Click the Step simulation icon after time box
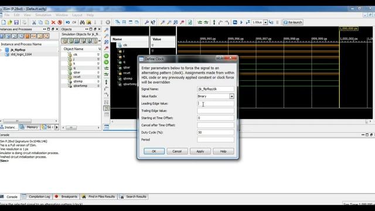The image size is (375, 211). (x=271, y=22)
